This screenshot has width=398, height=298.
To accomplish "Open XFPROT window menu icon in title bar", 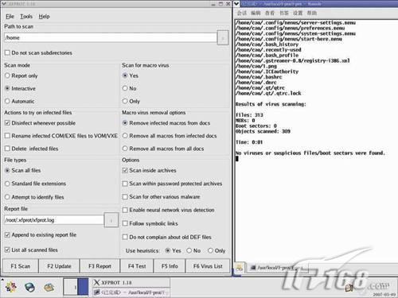I will coord(4,4).
